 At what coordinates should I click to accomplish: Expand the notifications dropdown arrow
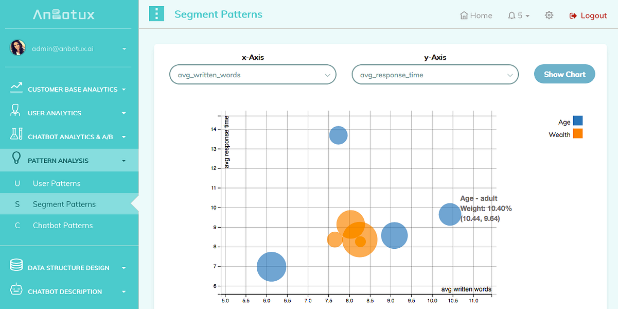(x=528, y=16)
